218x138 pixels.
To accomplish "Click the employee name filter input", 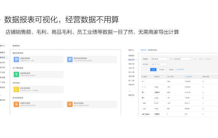I will 158,64.
